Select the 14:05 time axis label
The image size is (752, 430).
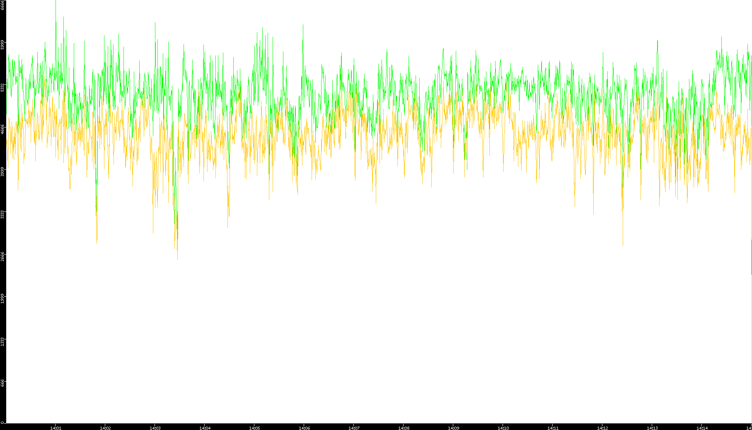tap(254, 428)
